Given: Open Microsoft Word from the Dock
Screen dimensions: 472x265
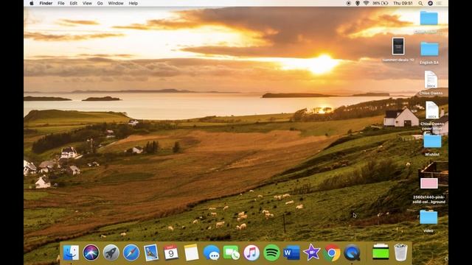Looking at the screenshot, I should (291, 252).
